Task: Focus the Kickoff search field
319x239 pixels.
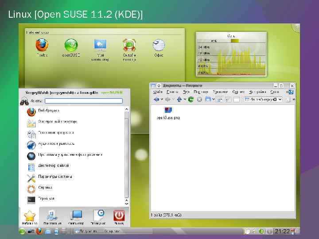Action: click(84, 101)
